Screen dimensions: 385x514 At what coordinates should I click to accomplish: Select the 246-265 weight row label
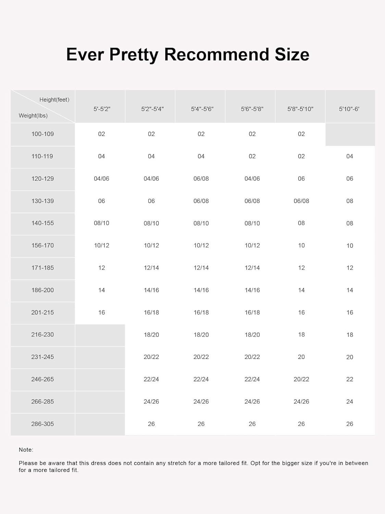click(x=42, y=379)
